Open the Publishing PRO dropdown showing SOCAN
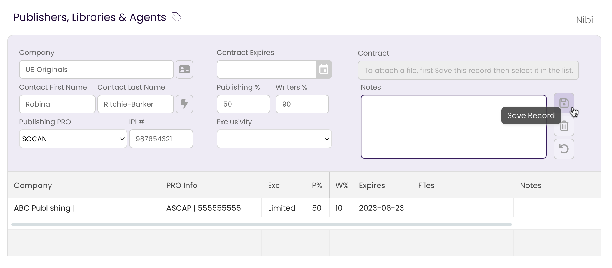The width and height of the screenshot is (612, 268). point(73,139)
